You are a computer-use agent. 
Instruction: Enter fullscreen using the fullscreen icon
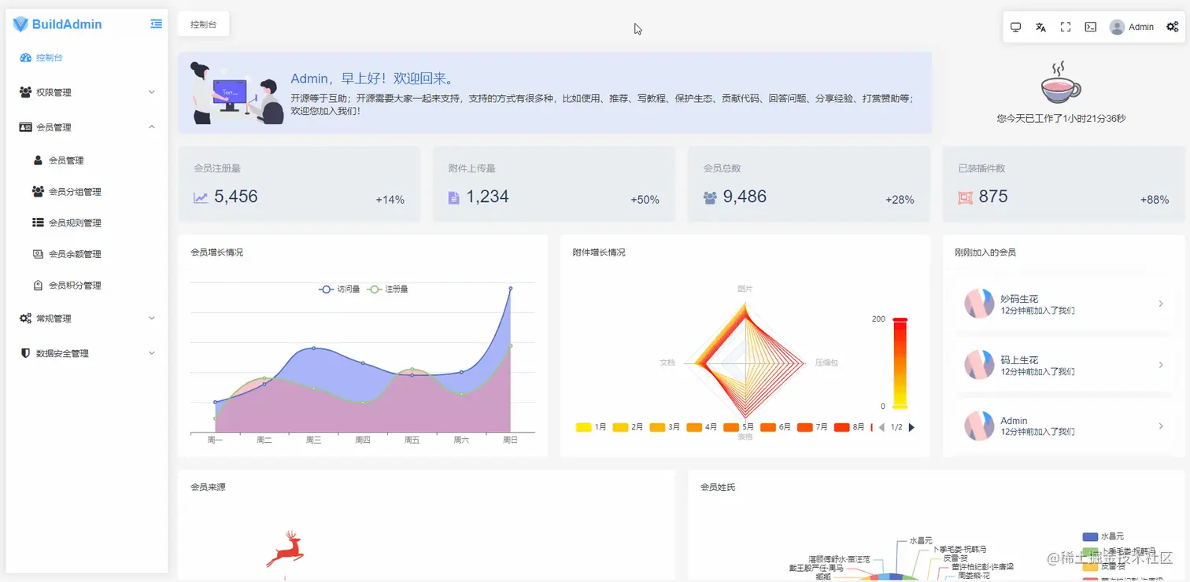(1065, 26)
